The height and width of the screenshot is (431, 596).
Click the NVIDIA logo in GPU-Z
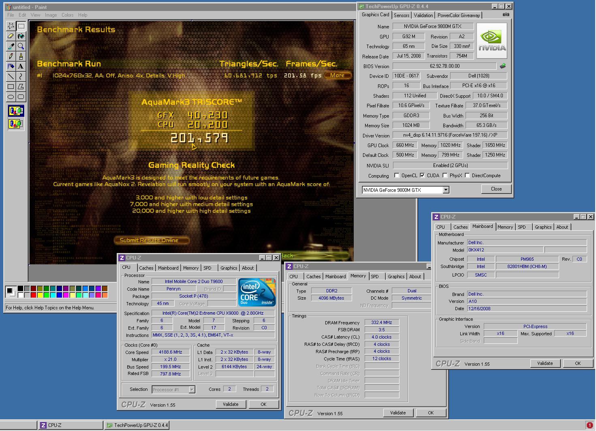click(492, 41)
